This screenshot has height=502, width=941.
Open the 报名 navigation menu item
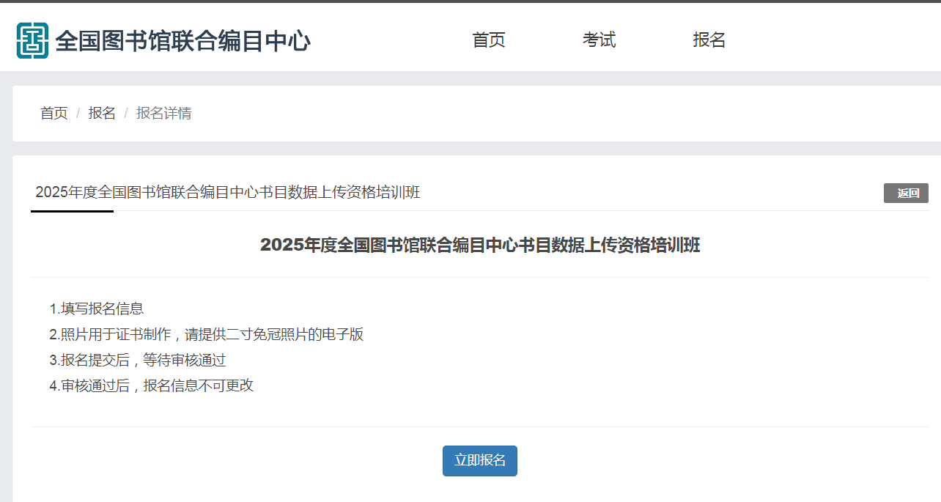point(709,40)
